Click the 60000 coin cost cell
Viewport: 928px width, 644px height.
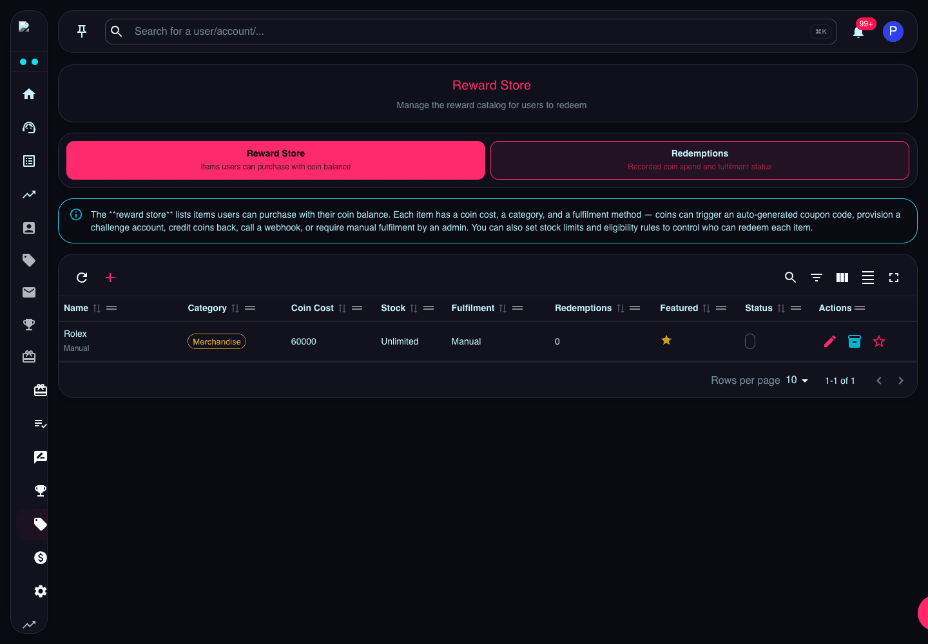coord(304,341)
